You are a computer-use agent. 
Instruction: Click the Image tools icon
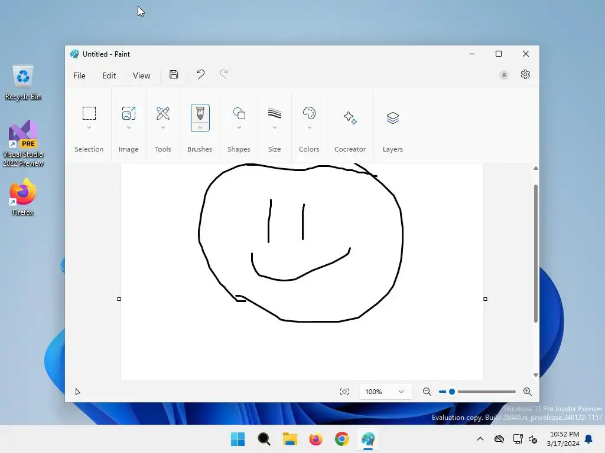(128, 113)
